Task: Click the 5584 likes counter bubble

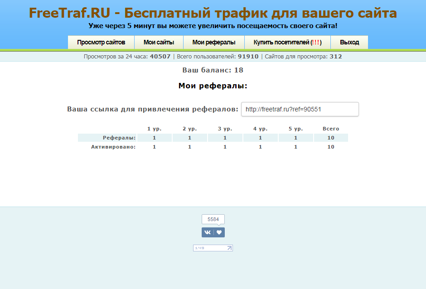Action: [213, 219]
